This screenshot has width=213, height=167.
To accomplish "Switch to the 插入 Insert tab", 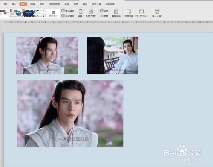I will (x=14, y=4).
